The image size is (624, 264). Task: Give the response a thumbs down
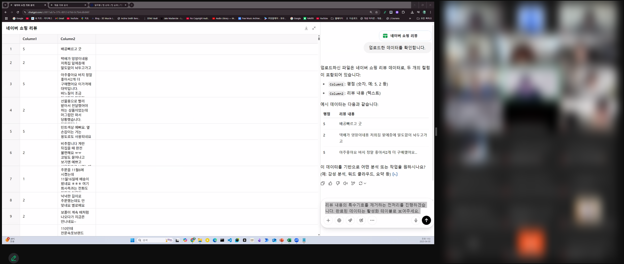tap(338, 183)
